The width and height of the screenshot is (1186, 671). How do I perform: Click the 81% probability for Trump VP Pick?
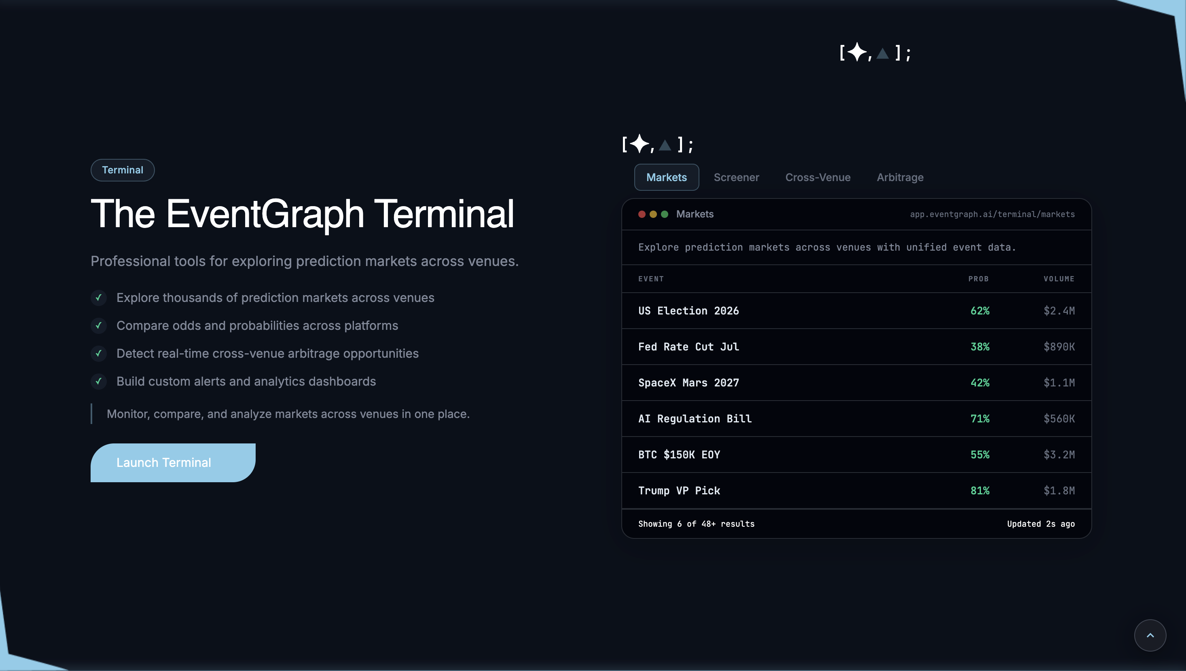click(x=980, y=490)
